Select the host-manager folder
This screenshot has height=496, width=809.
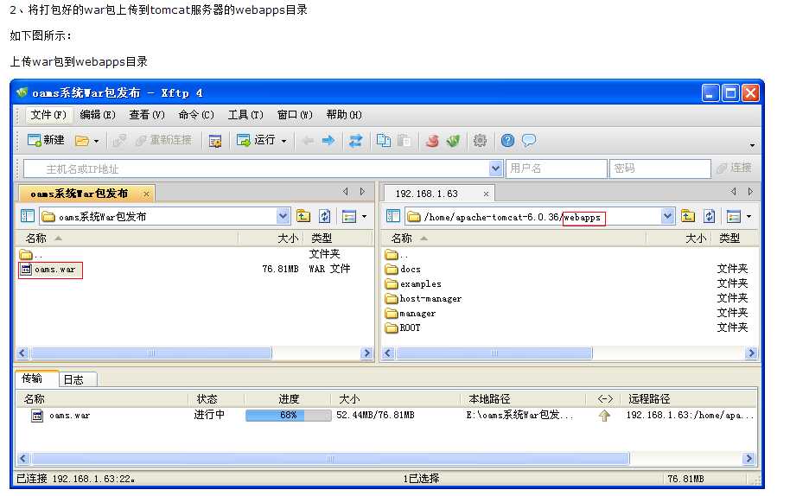[x=424, y=298]
